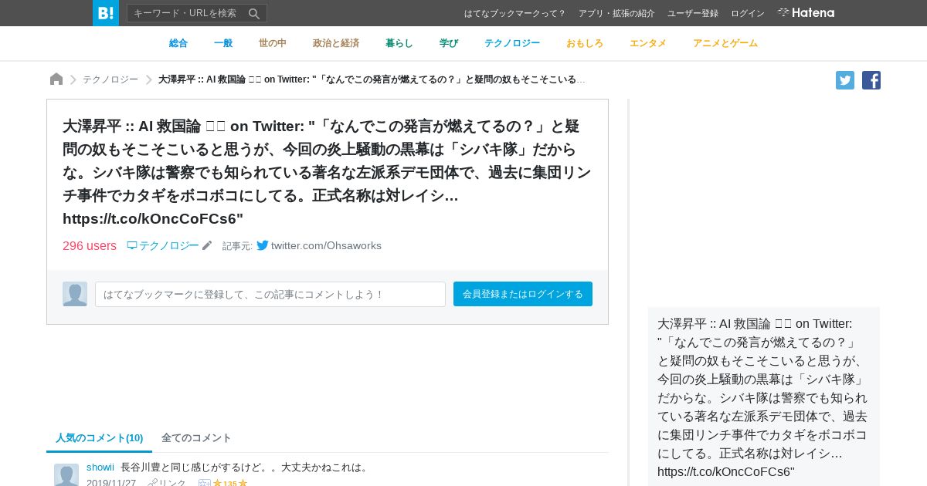
Task: Click the breadcrumb article title text
Action: click(x=372, y=79)
